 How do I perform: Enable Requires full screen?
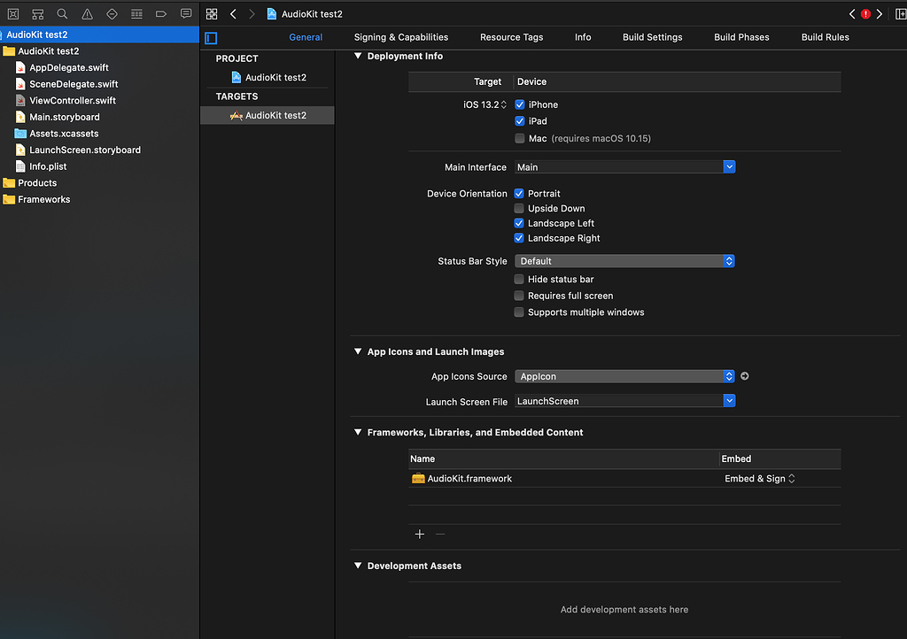point(518,296)
